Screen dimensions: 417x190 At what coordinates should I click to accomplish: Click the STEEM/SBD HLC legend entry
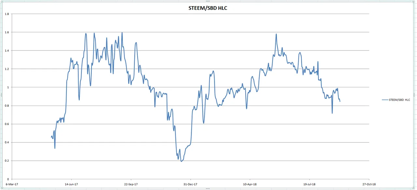tap(396, 100)
